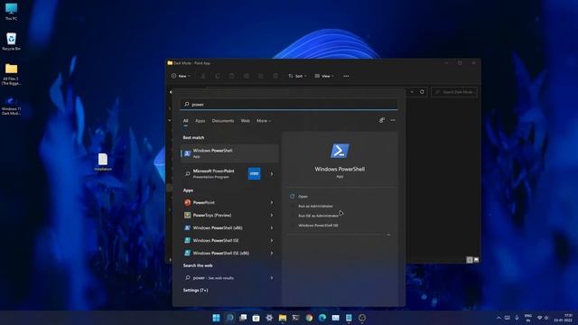Choose Run as Administrator action

point(315,206)
